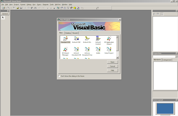Click the Menu Editor toolbar icon
Screen dimensions: 178x116
(x=14, y=8)
